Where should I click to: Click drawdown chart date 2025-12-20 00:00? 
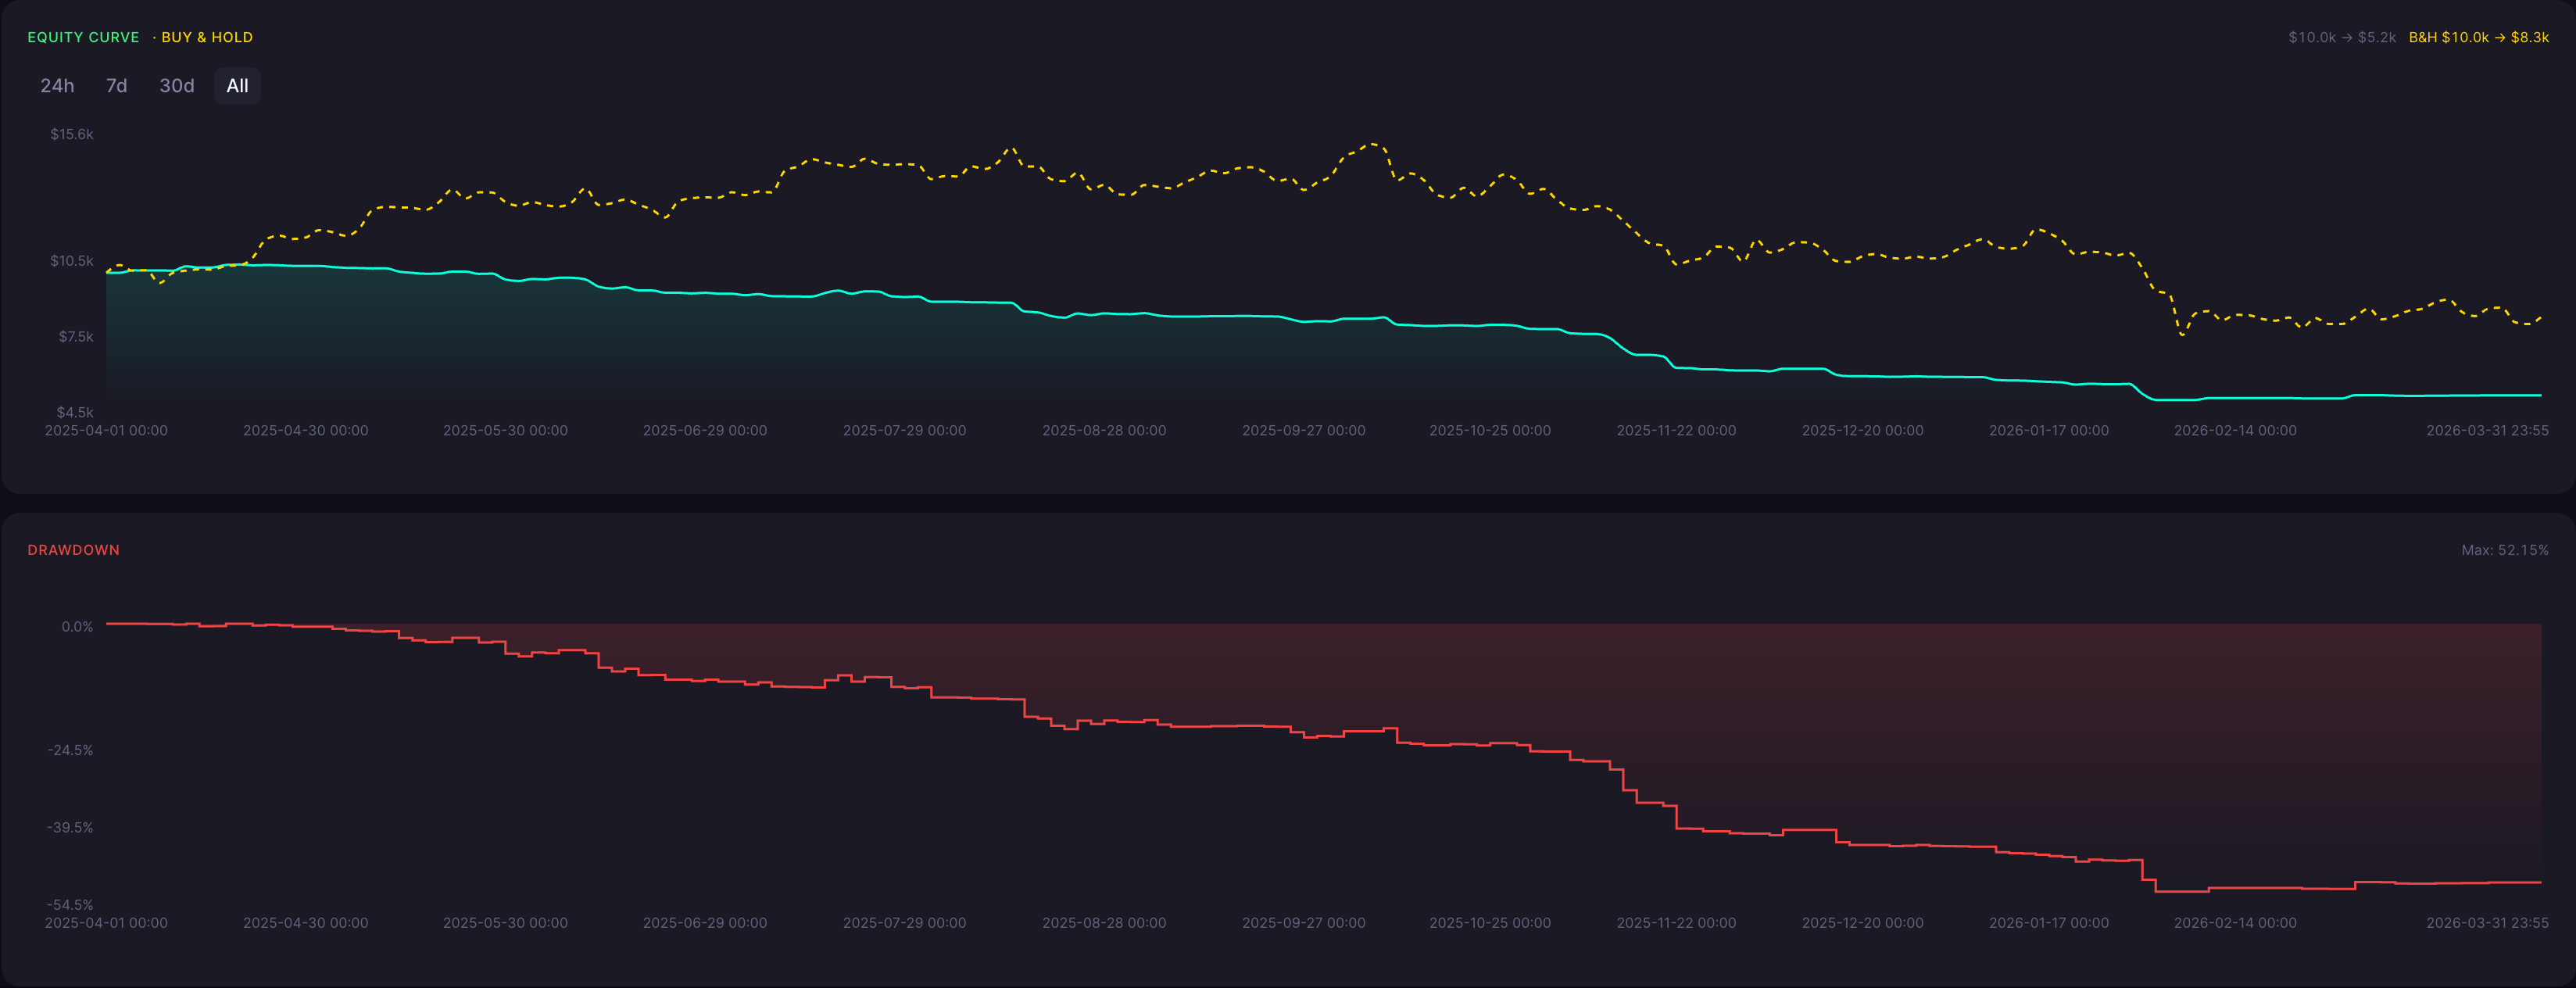(x=1862, y=923)
